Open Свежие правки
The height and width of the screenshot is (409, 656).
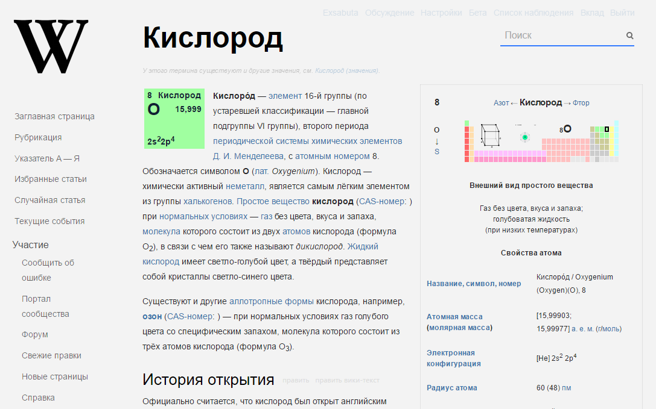pos(51,355)
